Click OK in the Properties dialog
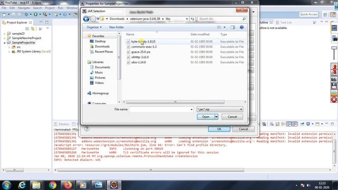Image resolution: width=338 pixels, height=190 pixels. [x=219, y=129]
